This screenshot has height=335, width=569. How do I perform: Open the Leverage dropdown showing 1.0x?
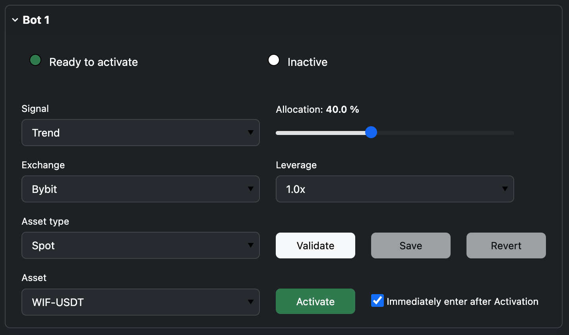tap(395, 189)
